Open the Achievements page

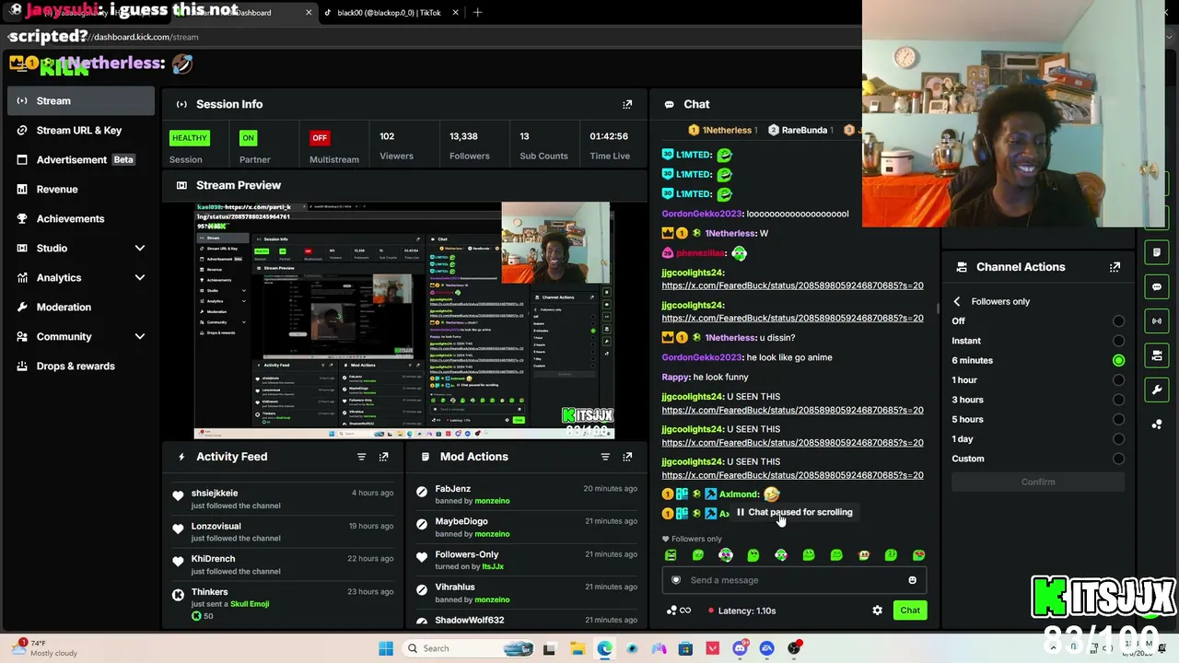click(x=81, y=218)
